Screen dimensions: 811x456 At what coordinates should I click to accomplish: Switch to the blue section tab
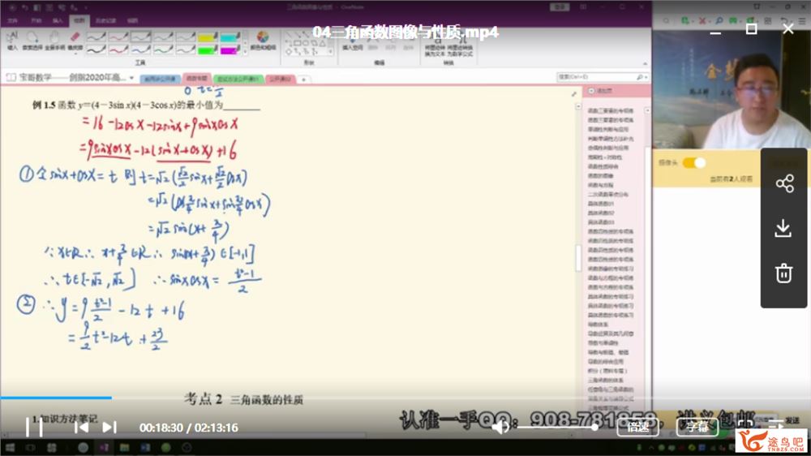(160, 80)
